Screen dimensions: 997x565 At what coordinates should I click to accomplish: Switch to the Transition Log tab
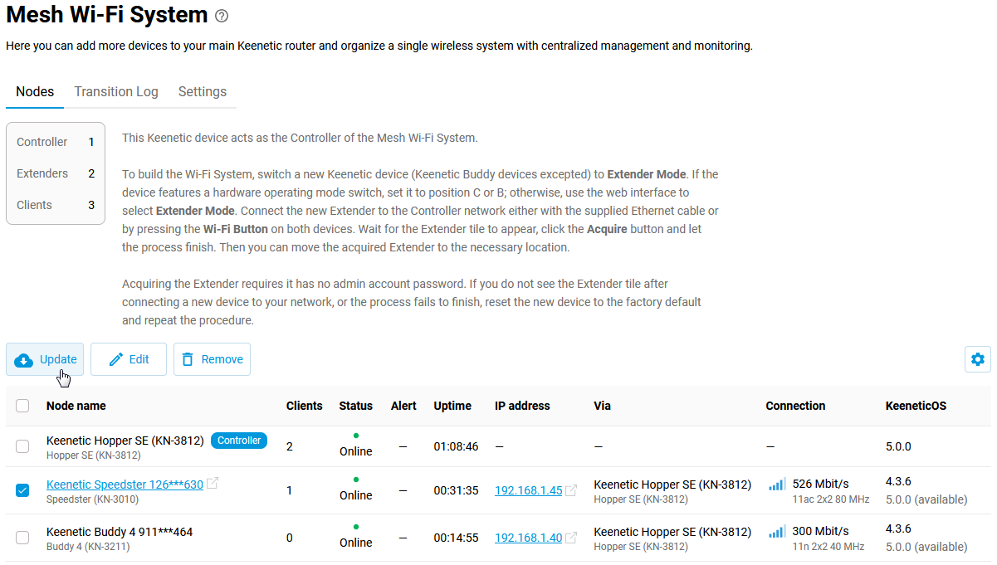[116, 91]
